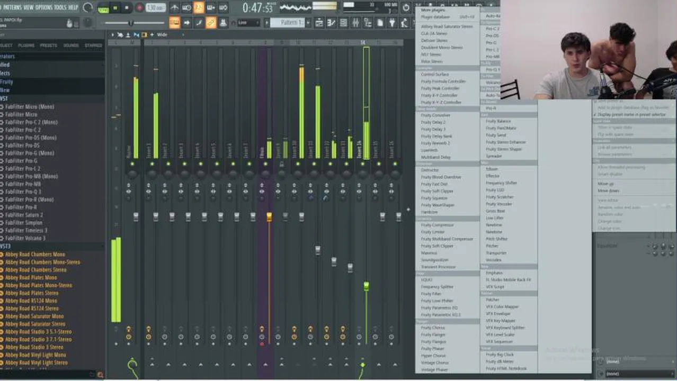Image resolution: width=677 pixels, height=381 pixels.
Task: Open the HELP menu
Action: click(x=73, y=7)
